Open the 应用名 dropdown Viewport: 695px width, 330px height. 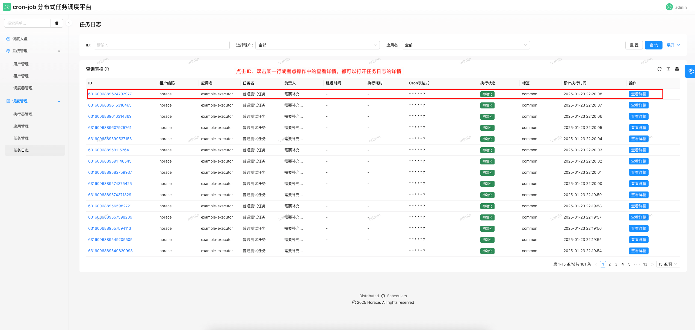pyautogui.click(x=466, y=45)
